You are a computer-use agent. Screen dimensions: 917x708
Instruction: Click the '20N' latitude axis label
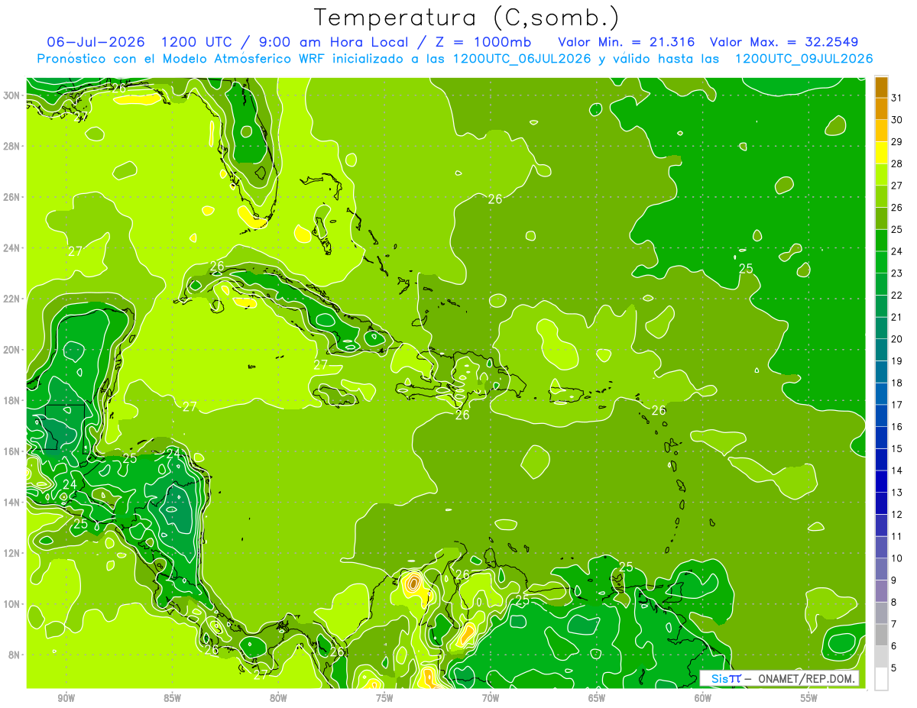coord(13,350)
